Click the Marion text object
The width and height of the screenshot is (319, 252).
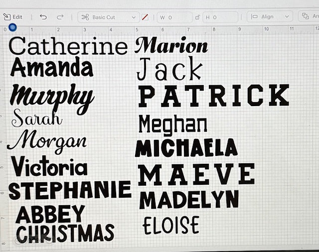tap(171, 46)
